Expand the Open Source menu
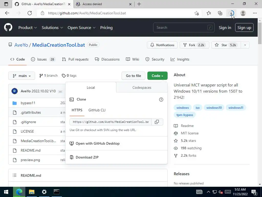This screenshot has width=262, height=197. 82,28
